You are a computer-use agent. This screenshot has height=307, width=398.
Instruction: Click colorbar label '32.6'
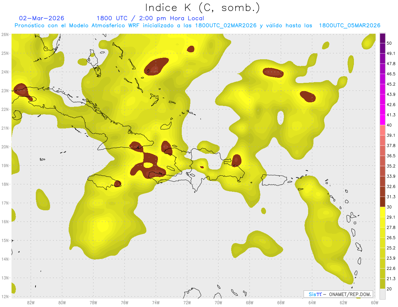point(391,186)
